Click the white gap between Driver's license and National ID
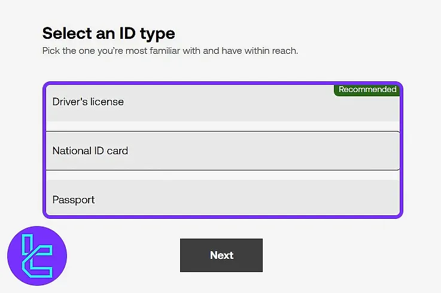The image size is (441, 293). (221, 126)
